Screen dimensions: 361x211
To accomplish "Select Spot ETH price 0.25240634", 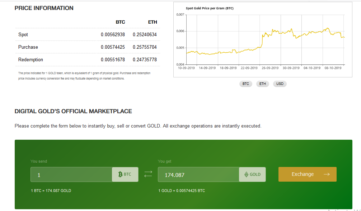I will [x=145, y=34].
